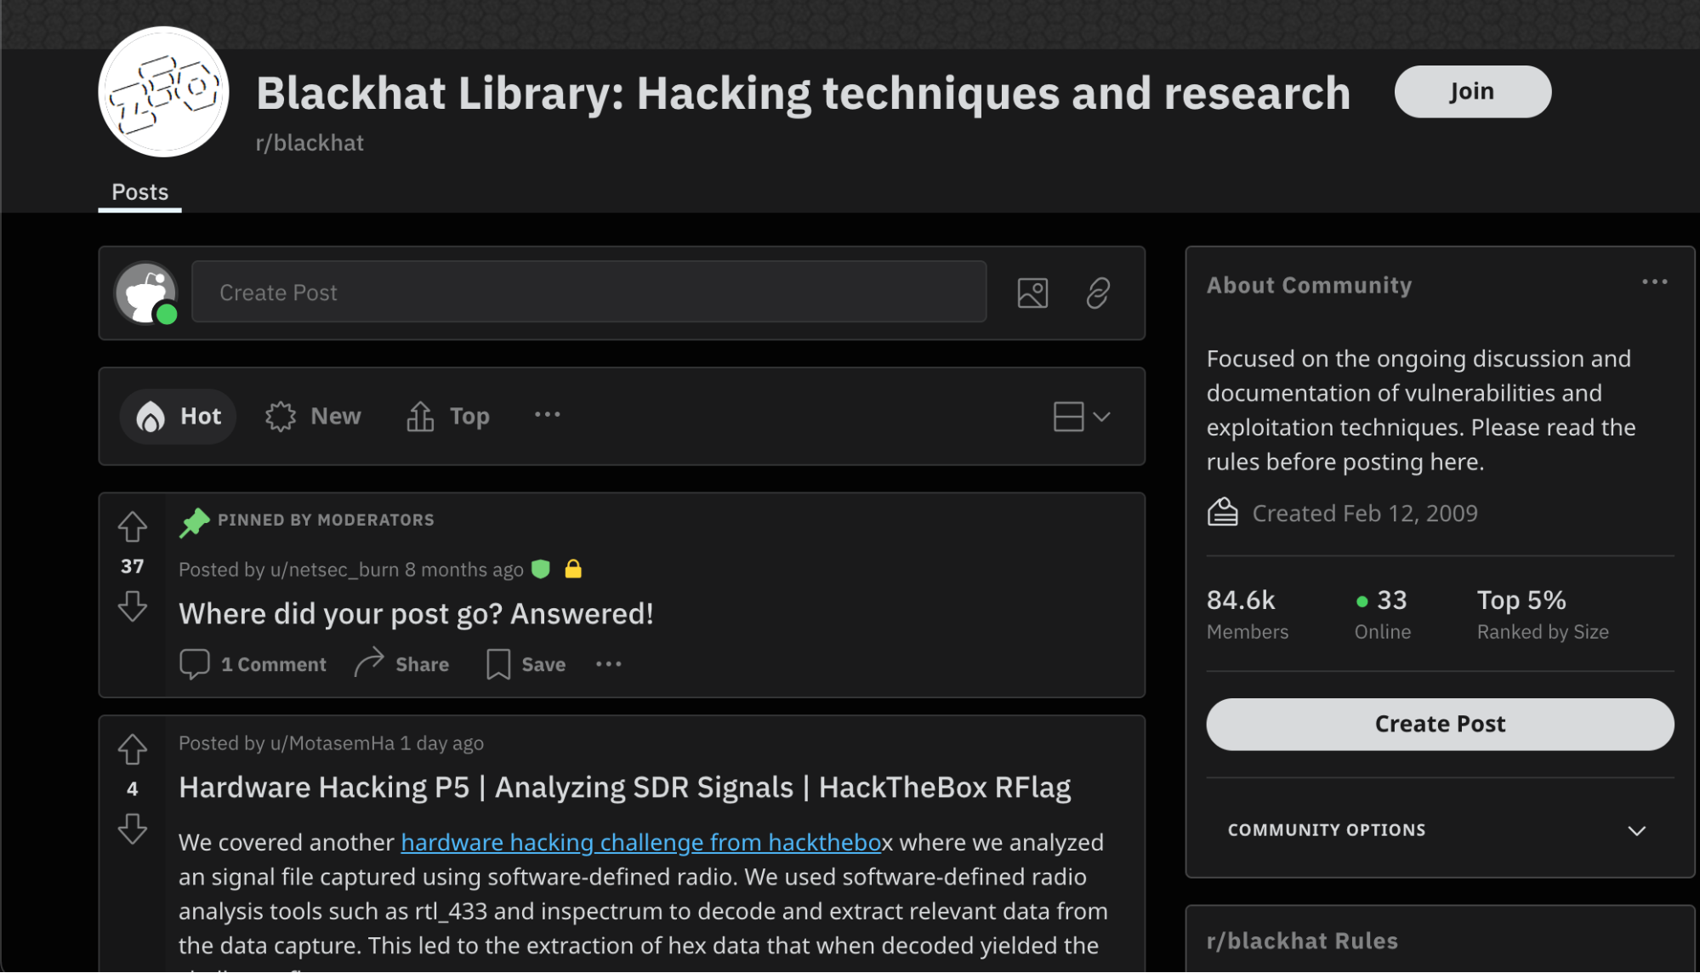Screen dimensions: 1700x973
Task: Create an image post via picture icon
Action: point(1032,293)
